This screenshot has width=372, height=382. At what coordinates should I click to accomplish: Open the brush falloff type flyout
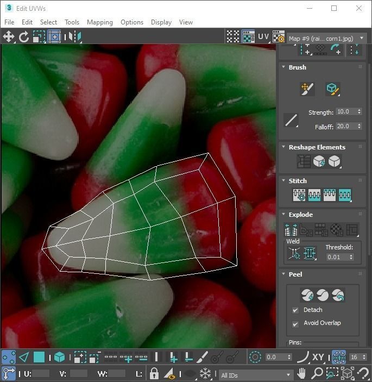[291, 120]
